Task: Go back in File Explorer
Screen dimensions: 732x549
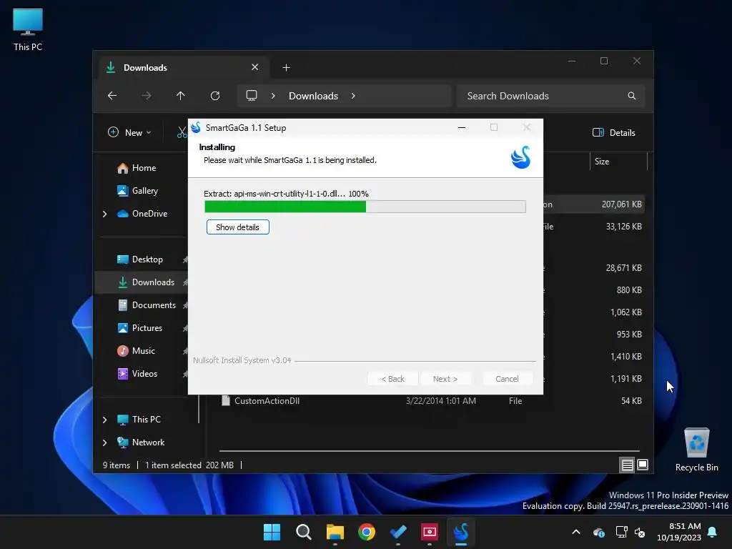Action: (112, 96)
